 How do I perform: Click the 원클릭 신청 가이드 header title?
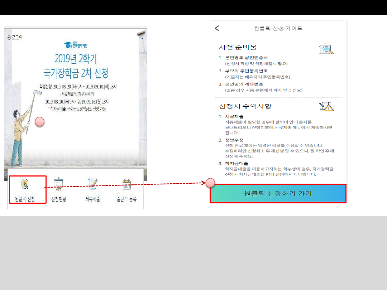pos(278,28)
